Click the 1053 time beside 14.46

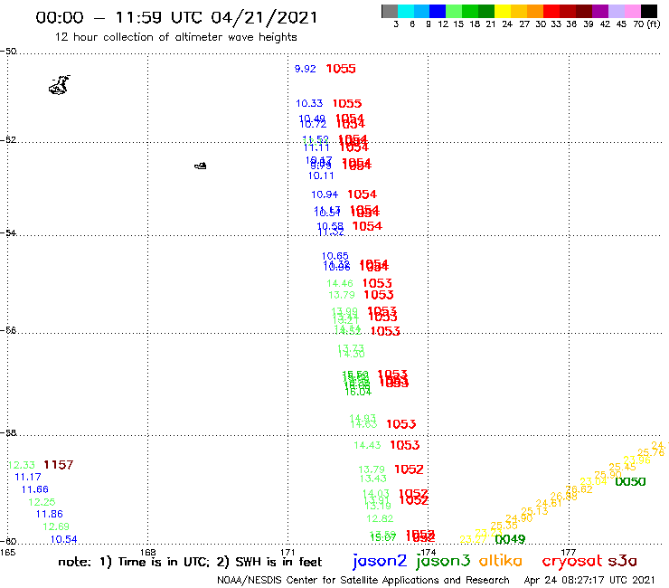coord(377,283)
